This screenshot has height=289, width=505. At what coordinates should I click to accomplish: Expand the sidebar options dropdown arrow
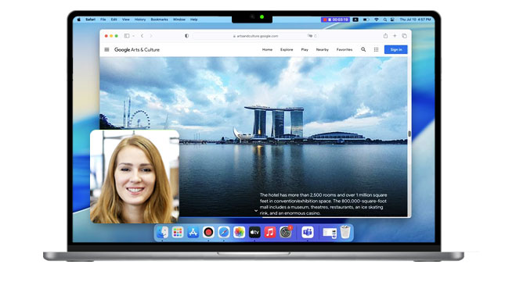click(133, 36)
